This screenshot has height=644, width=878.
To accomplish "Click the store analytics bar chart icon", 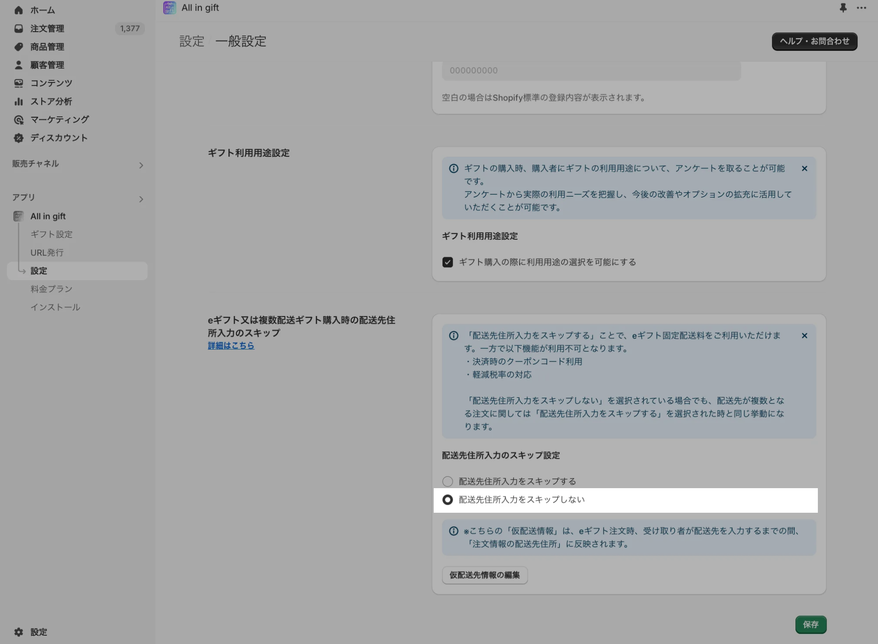I will point(18,101).
